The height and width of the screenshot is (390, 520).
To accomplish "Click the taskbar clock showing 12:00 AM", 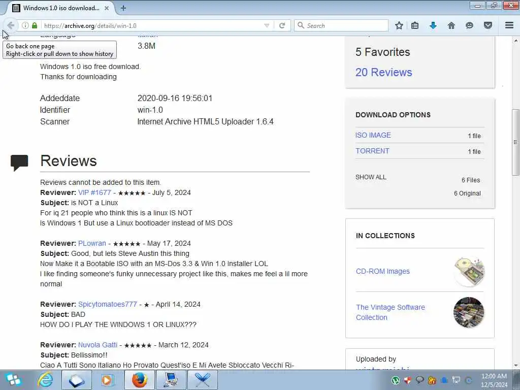I will click(494, 380).
